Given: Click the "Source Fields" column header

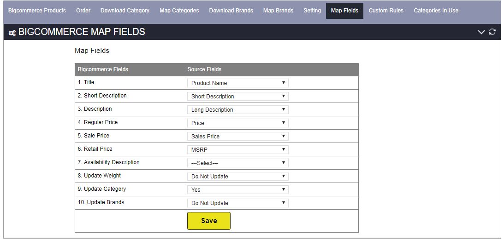Looking at the screenshot, I should 204,69.
